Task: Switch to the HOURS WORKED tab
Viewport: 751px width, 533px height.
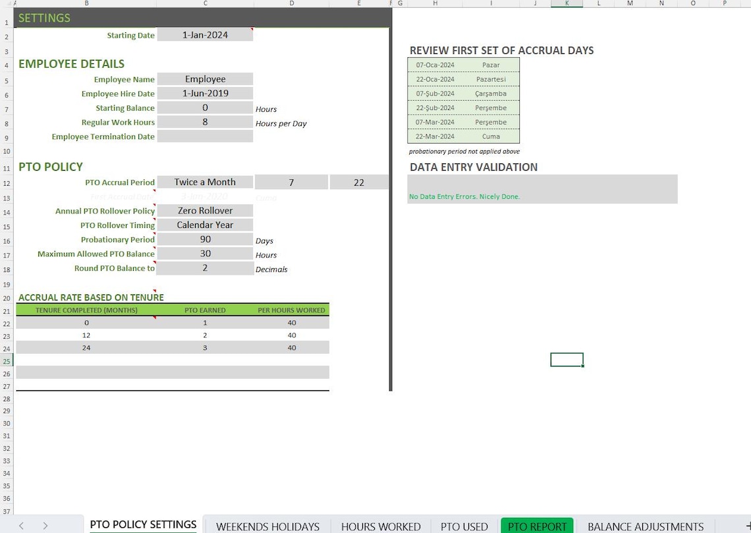Action: [x=381, y=525]
